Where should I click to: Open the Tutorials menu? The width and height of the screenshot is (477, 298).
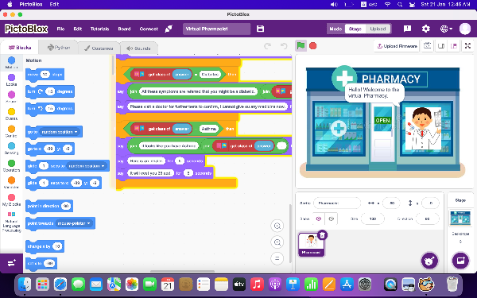(100, 29)
